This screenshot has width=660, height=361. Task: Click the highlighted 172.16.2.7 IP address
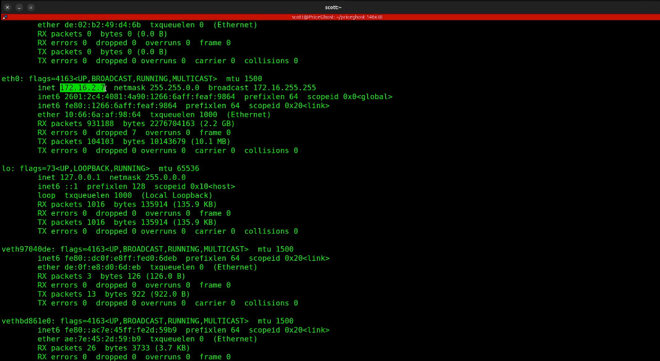pyautogui.click(x=82, y=88)
